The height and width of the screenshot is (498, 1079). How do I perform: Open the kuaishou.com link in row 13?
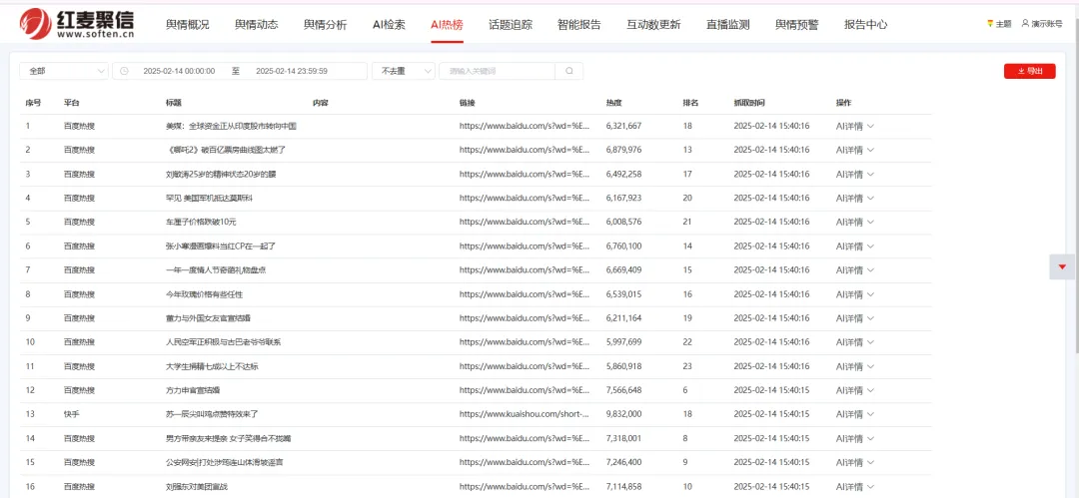point(525,414)
